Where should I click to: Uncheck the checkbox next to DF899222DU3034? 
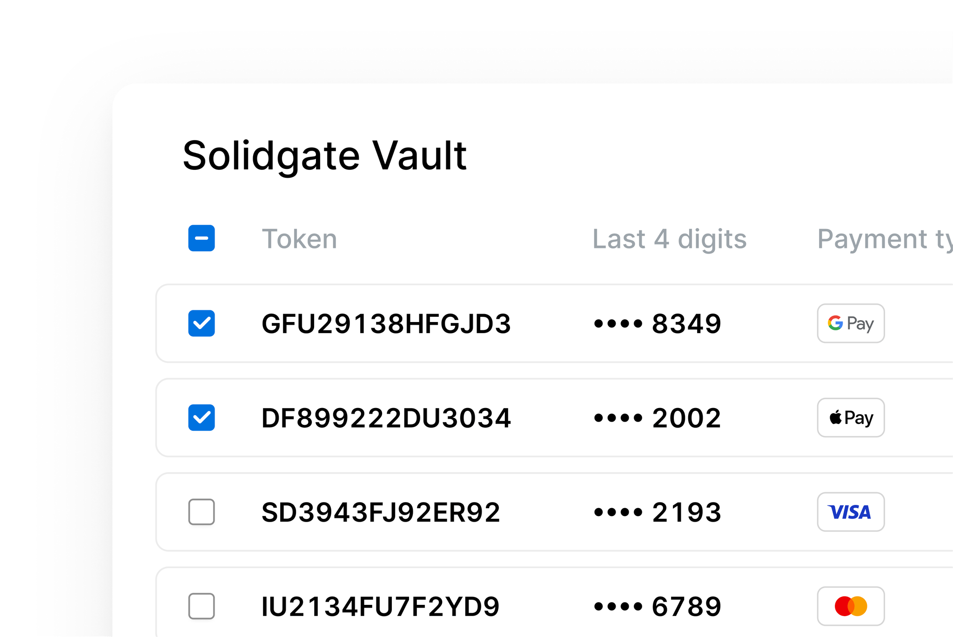click(201, 418)
